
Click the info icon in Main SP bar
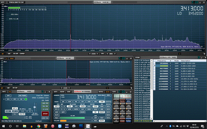(x=179, y=54)
